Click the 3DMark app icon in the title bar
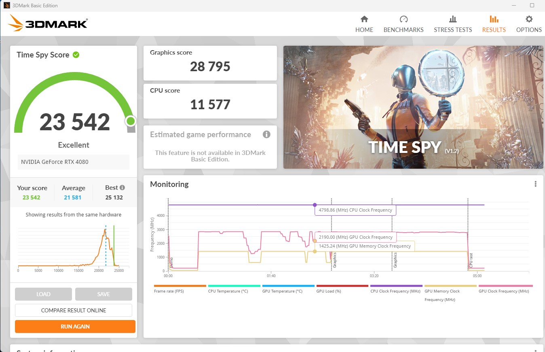 (6, 6)
